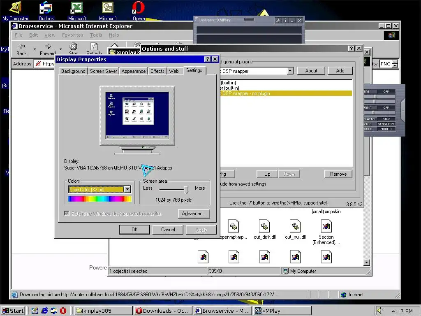The width and height of the screenshot is (421, 316).
Task: Click Explorer window scroll down arrow
Action: pos(366,262)
